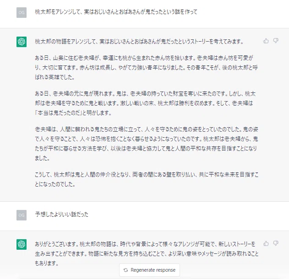Click the paragraph starting ある日、山奥に住む老夫婦が
The height and width of the screenshot is (279, 289).
coord(147,68)
